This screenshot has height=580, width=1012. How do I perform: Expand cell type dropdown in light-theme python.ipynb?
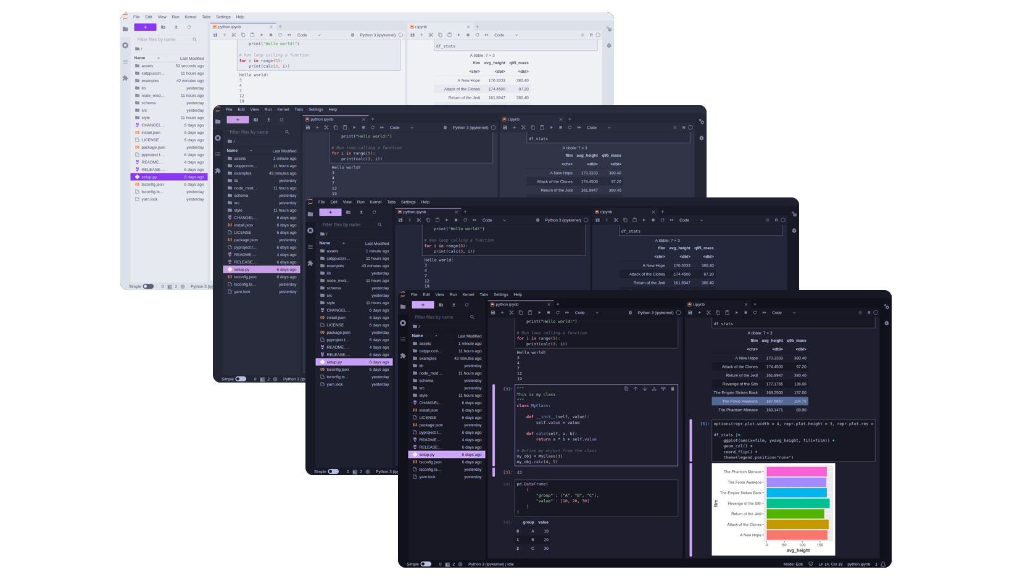click(309, 35)
